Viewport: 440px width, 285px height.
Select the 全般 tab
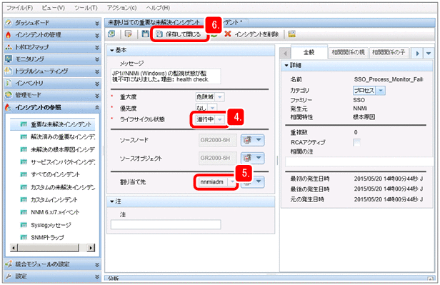(309, 52)
